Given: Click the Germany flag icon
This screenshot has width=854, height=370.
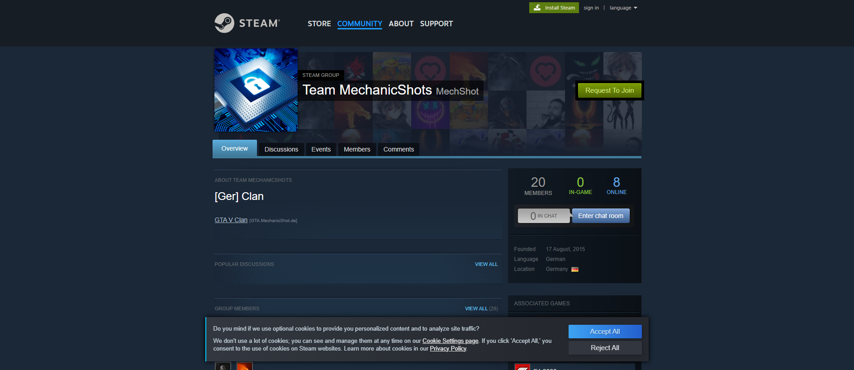Looking at the screenshot, I should tap(575, 269).
